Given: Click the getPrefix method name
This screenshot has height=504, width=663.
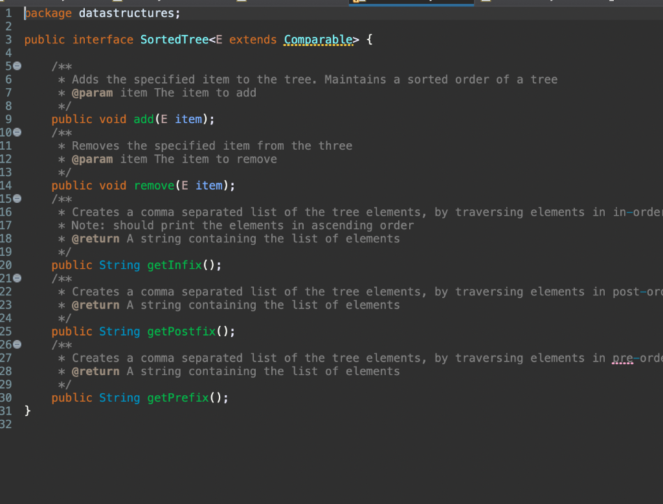Looking at the screenshot, I should pyautogui.click(x=178, y=398).
